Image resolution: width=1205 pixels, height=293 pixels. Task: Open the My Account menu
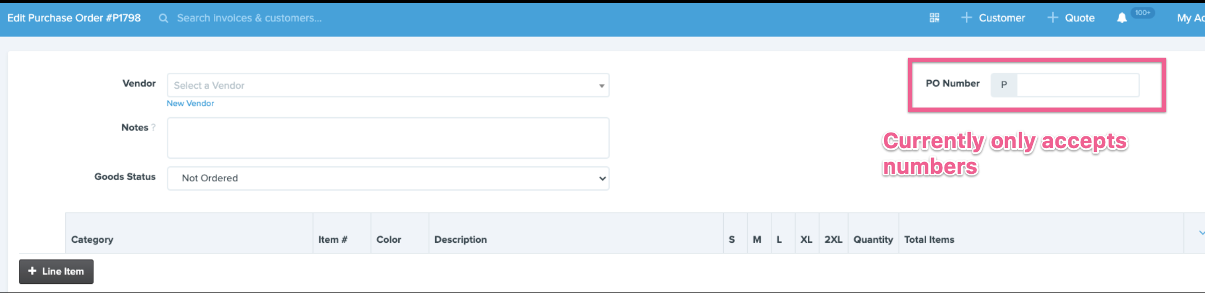click(x=1190, y=18)
